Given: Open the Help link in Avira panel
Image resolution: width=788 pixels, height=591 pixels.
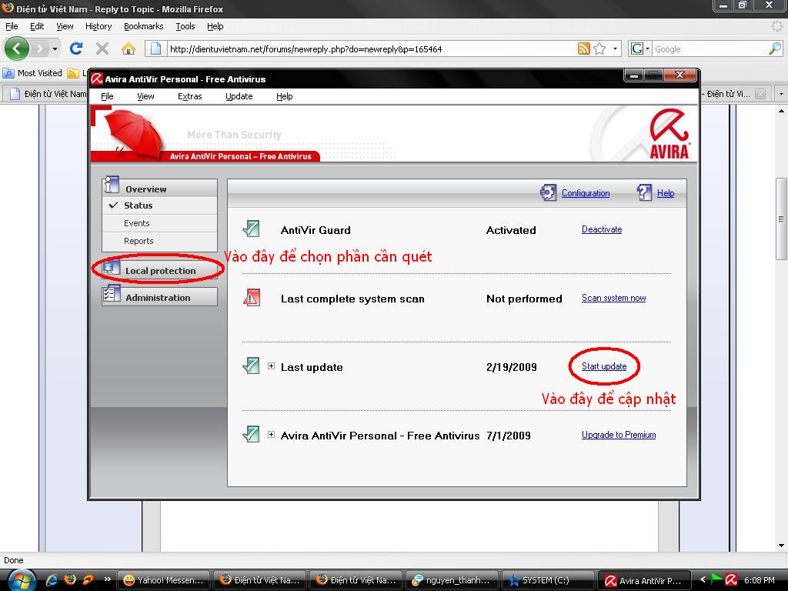Looking at the screenshot, I should pos(666,193).
